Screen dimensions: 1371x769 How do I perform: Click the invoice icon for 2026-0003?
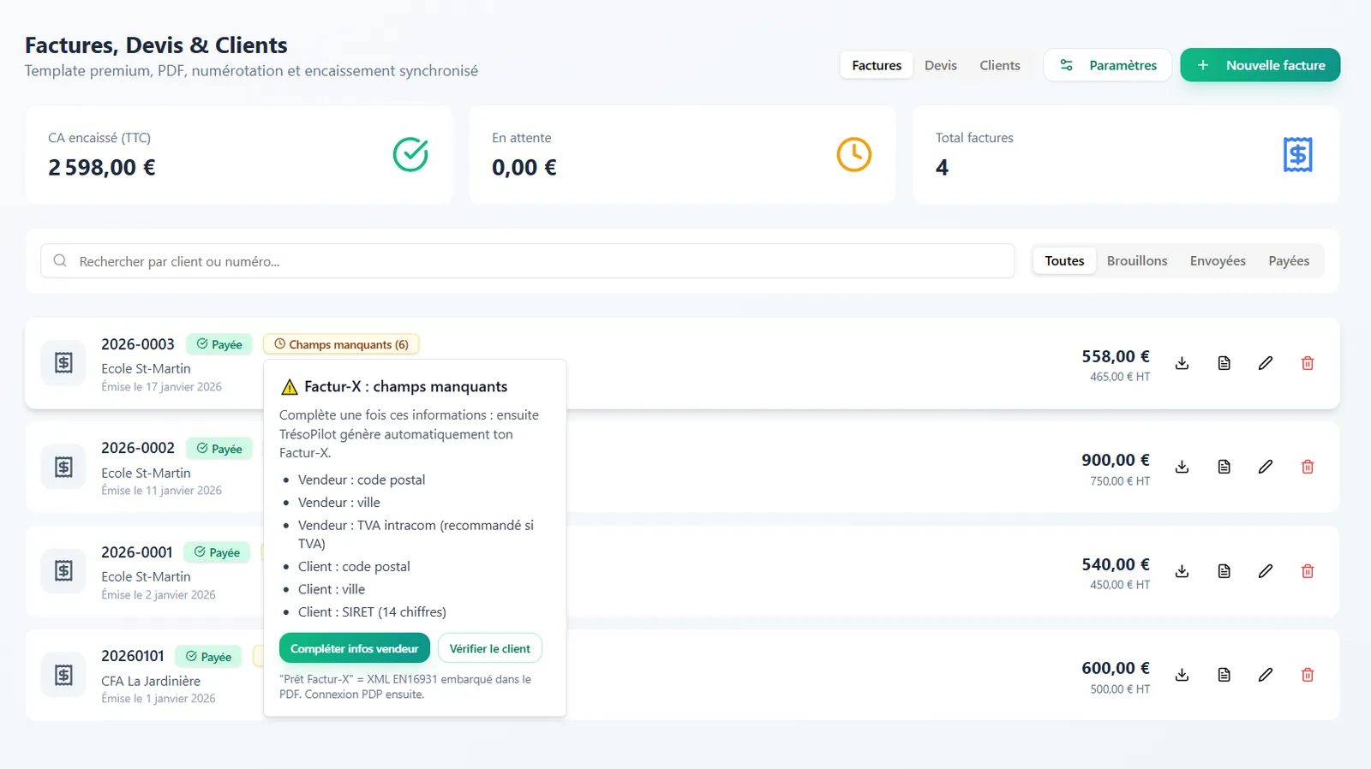[x=63, y=363]
